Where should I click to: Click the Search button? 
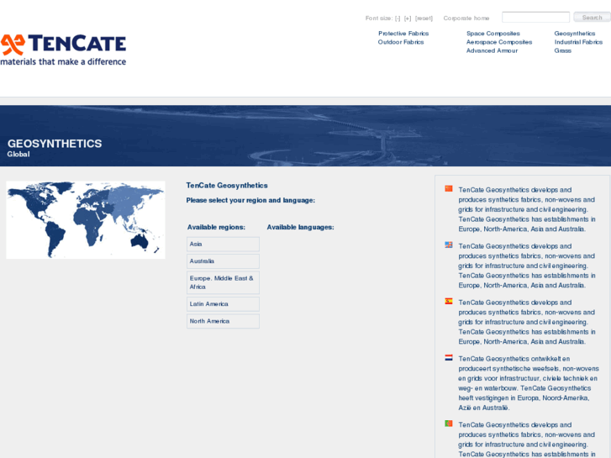(592, 17)
